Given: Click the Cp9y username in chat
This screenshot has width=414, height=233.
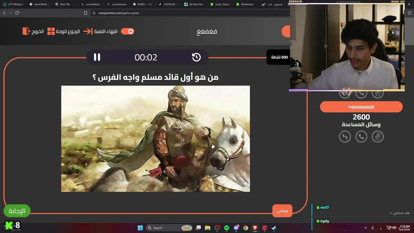Looking at the screenshot, I should pos(325,221).
